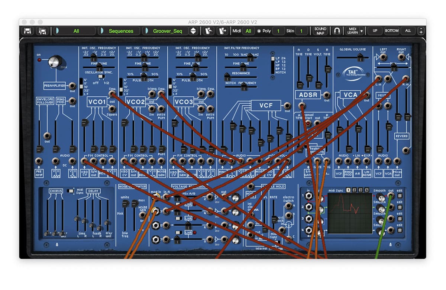Click the Import preset icon
This screenshot has width=446, height=290.
[x=209, y=31]
